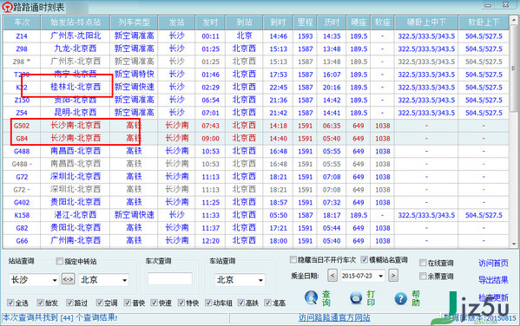
Task: Click the printer print icon
Action: pos(356,298)
